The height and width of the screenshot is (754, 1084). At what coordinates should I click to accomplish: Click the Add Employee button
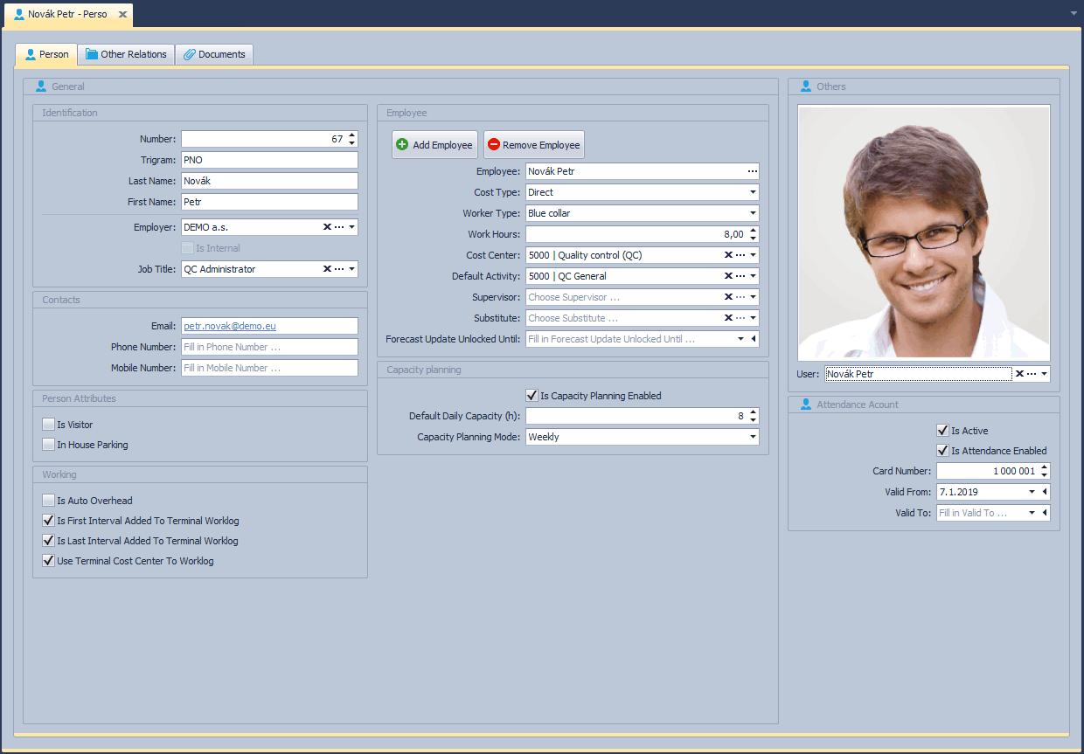(x=434, y=145)
